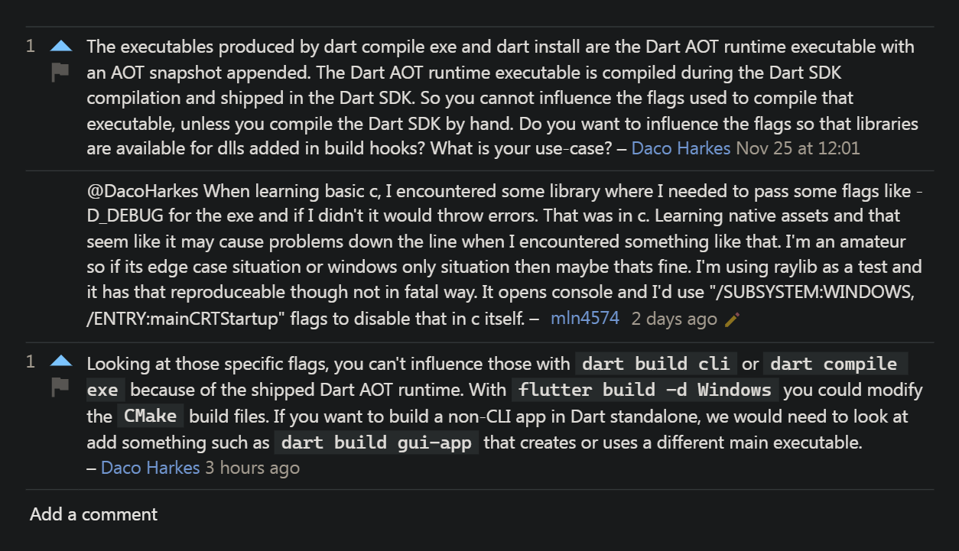Click the 'Nov 25 at 12:01' timestamp
This screenshot has width=959, height=551.
click(798, 148)
